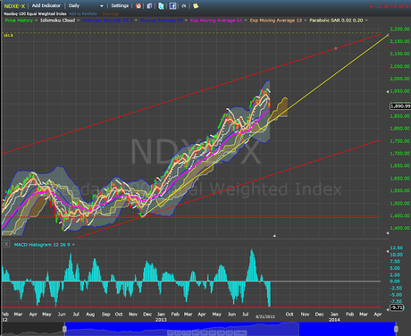Click the MACD value label -9.71
The image size is (411, 336).
[397, 307]
